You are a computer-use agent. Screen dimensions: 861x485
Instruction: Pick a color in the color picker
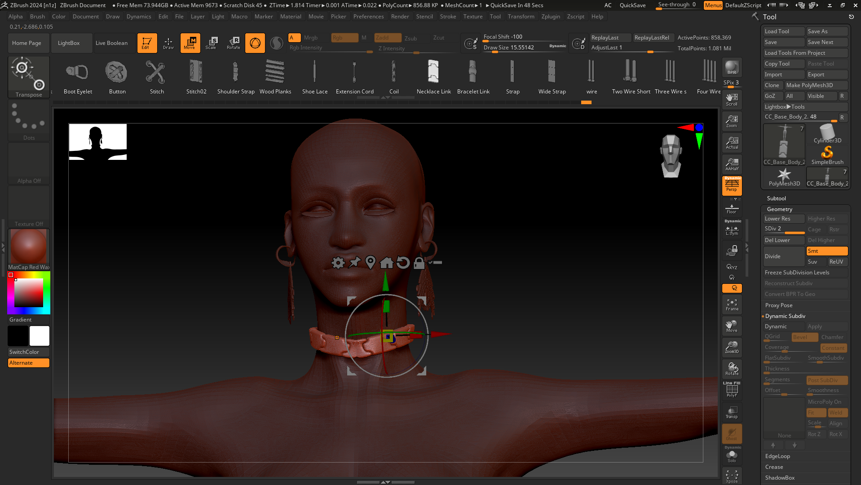[x=28, y=292]
